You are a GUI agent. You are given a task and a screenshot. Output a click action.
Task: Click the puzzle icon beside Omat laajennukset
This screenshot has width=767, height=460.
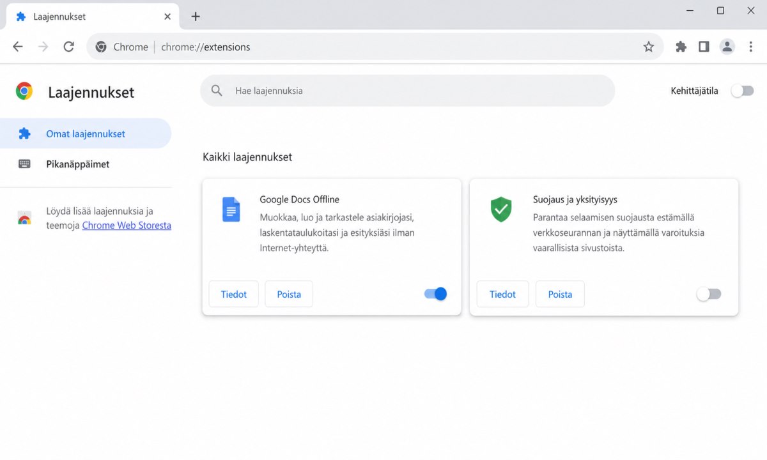pyautogui.click(x=24, y=134)
